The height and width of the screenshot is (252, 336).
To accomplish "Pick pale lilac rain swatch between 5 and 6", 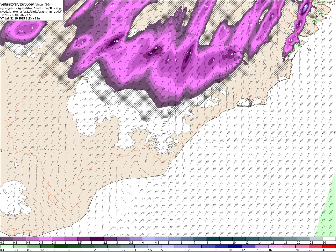I will (x=168, y=246).
